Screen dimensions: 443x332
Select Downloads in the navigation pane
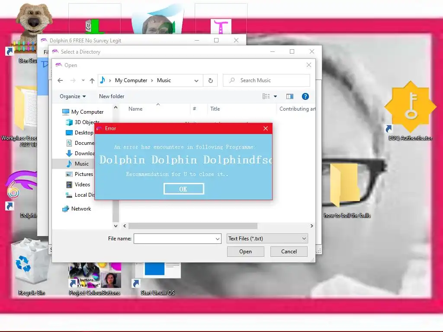coord(80,153)
